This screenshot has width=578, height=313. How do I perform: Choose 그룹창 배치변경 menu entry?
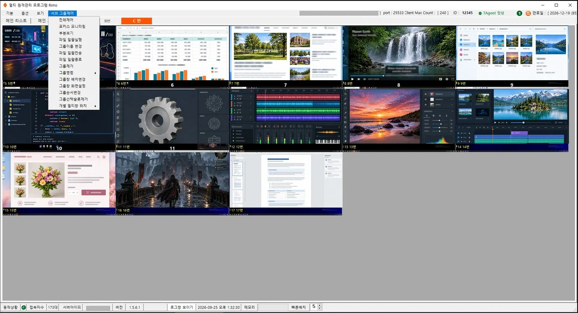[x=74, y=79]
